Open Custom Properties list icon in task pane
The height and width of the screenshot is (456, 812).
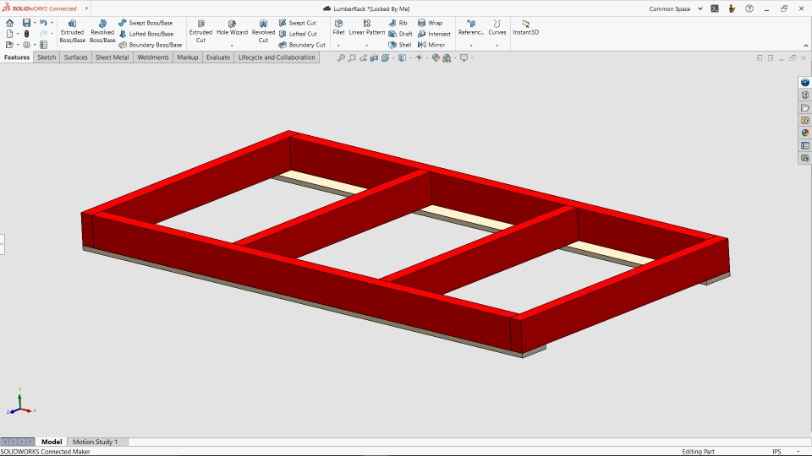(804, 146)
